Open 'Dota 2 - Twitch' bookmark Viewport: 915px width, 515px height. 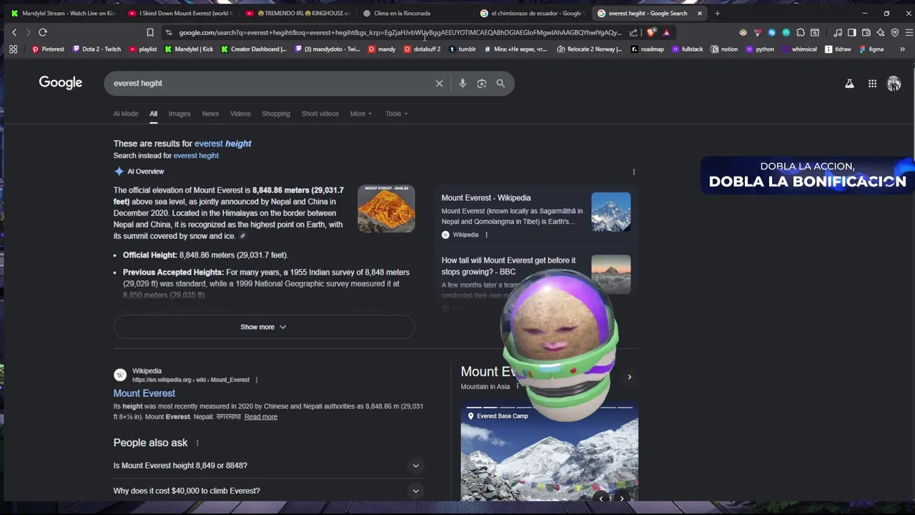click(x=97, y=49)
